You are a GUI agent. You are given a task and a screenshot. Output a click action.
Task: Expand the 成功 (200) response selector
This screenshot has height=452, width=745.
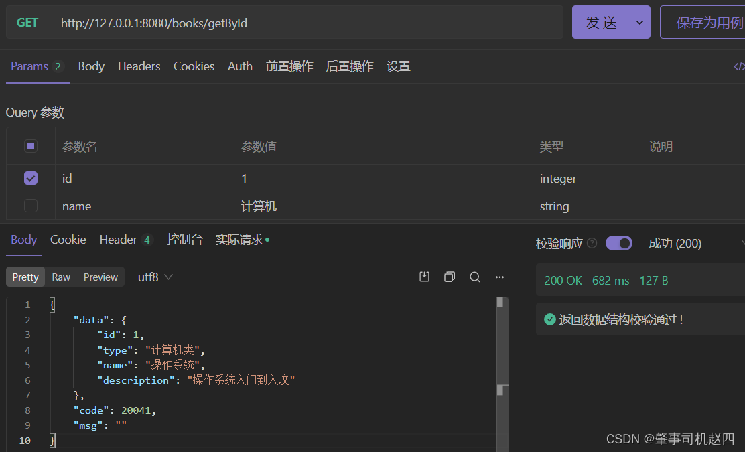(x=741, y=244)
